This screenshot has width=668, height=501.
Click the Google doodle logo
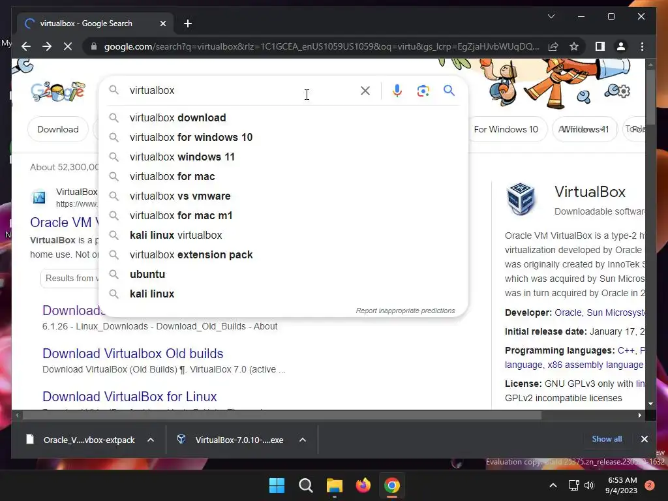pyautogui.click(x=58, y=91)
